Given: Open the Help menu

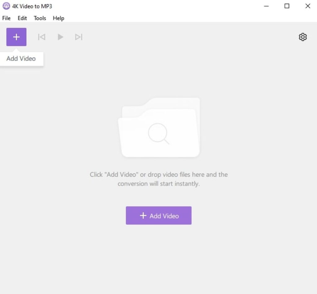Looking at the screenshot, I should (59, 18).
